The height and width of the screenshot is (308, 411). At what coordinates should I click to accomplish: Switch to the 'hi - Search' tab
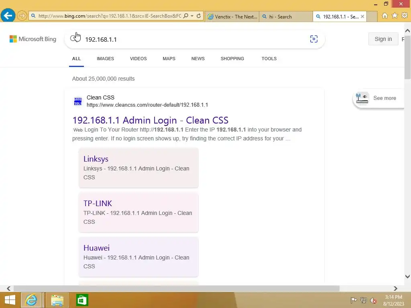[x=286, y=16]
